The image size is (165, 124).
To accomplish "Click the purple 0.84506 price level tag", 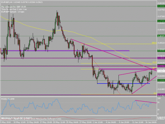I will (161, 58).
